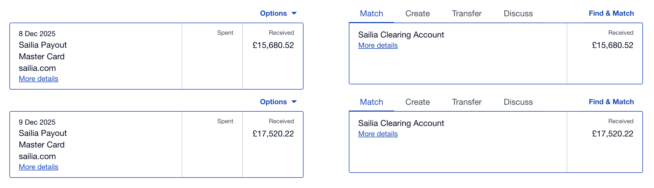Select Match tab for £15,680.52 payout
The width and height of the screenshot is (654, 188).
371,14
